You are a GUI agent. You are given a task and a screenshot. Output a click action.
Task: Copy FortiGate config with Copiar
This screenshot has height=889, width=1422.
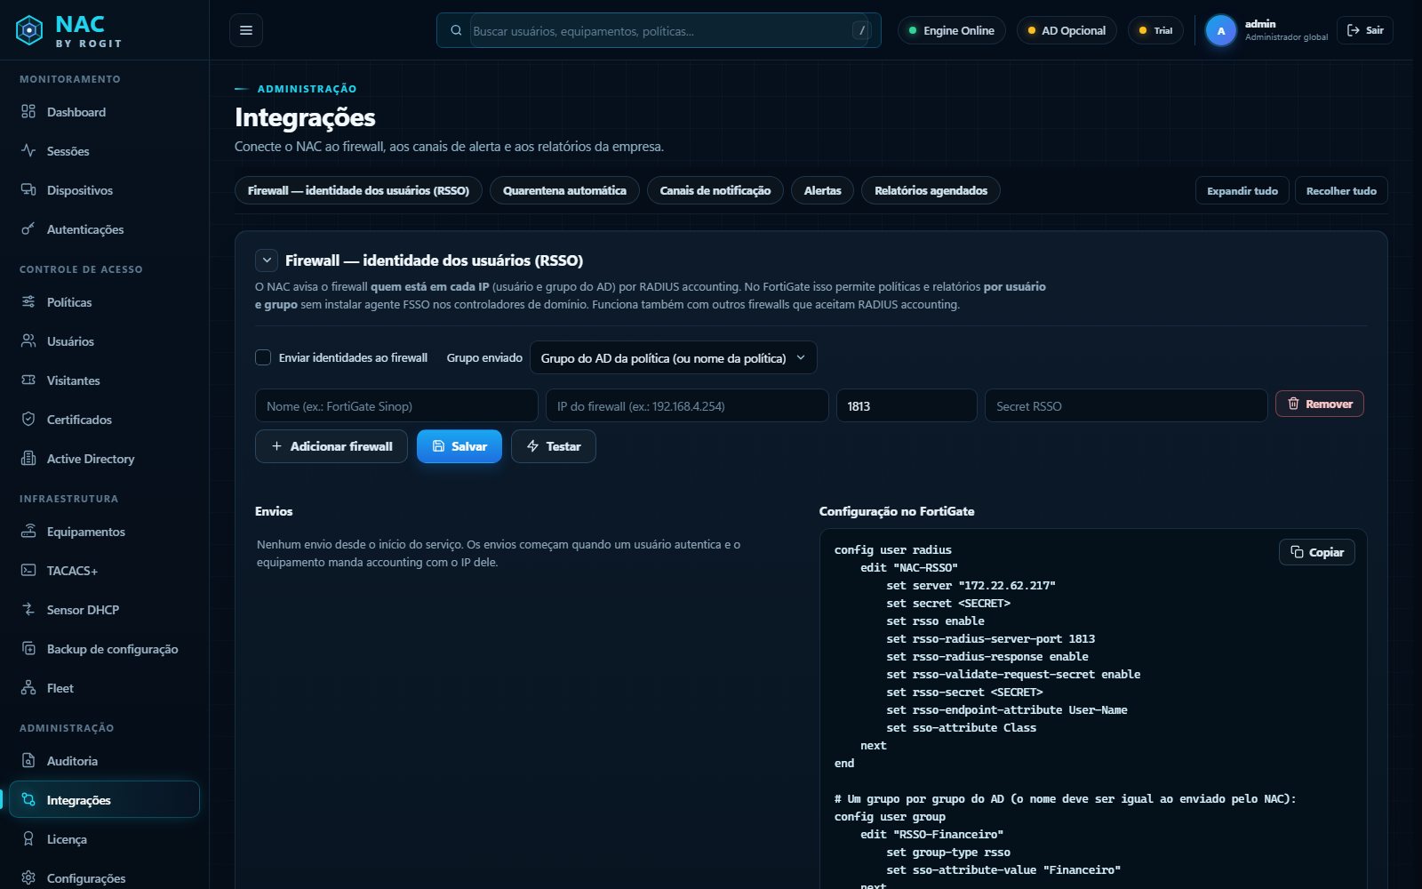click(x=1316, y=552)
